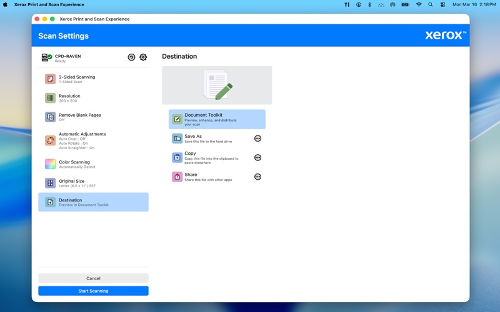
Task: Open more options for Share
Action: 257,177
